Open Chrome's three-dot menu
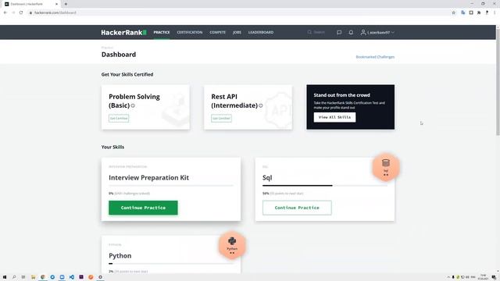 click(495, 12)
